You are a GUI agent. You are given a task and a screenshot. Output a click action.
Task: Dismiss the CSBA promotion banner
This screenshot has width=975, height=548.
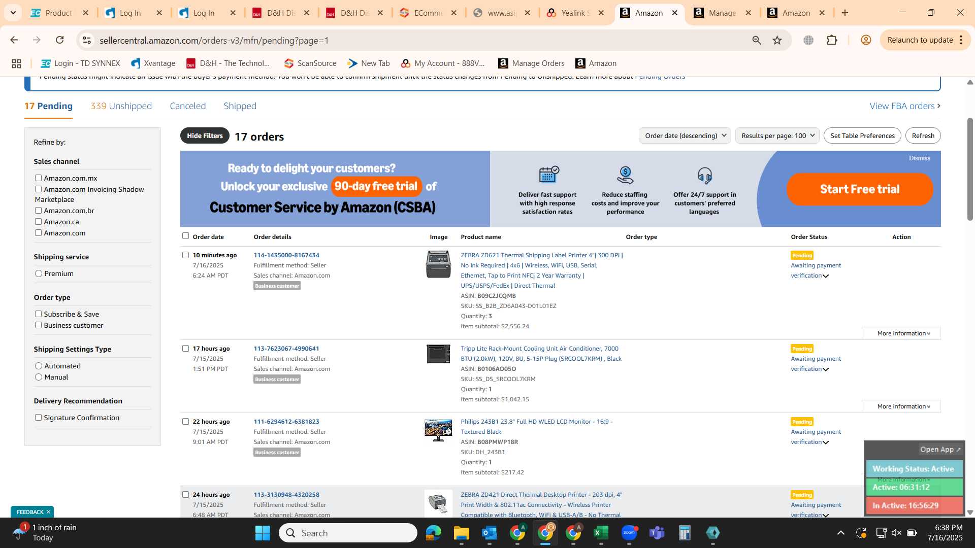920,158
